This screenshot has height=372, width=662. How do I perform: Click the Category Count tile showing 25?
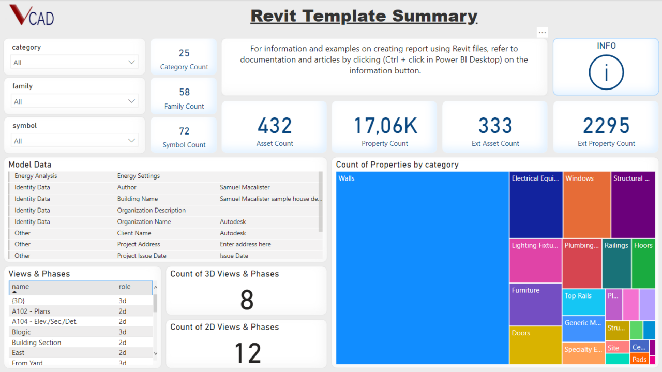click(x=184, y=56)
